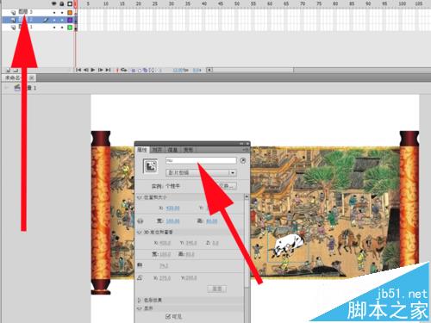
Task: Click the lock all layers padlock icon
Action: point(62,4)
